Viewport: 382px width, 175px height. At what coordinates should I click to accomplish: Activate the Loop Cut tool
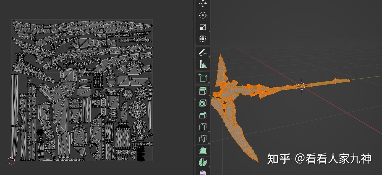pyautogui.click(x=203, y=126)
